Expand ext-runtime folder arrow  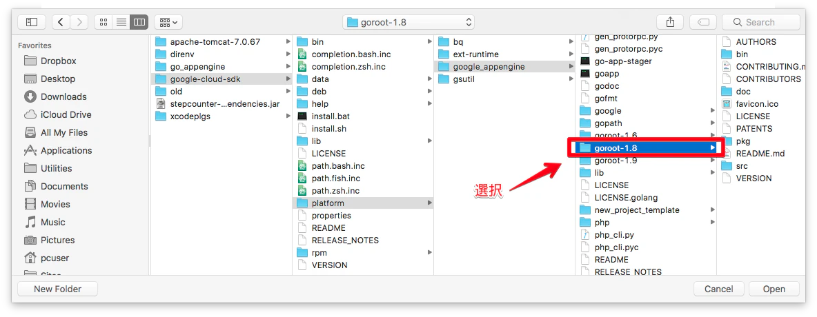[x=571, y=54]
